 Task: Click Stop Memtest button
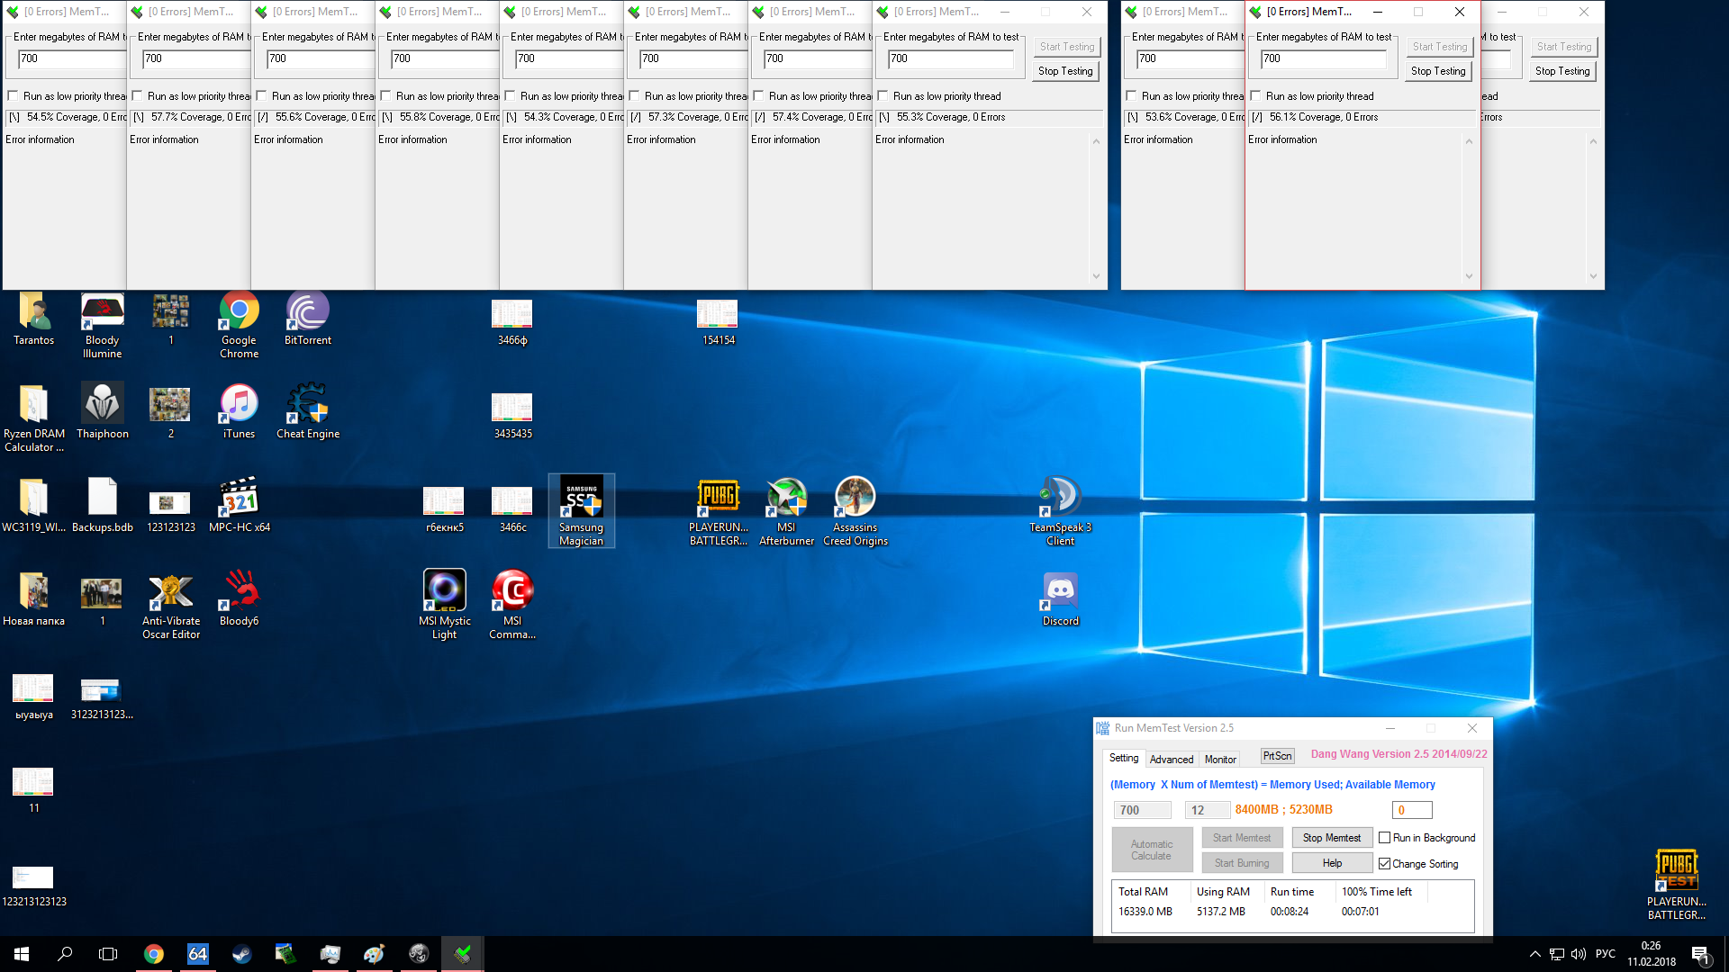pos(1331,838)
